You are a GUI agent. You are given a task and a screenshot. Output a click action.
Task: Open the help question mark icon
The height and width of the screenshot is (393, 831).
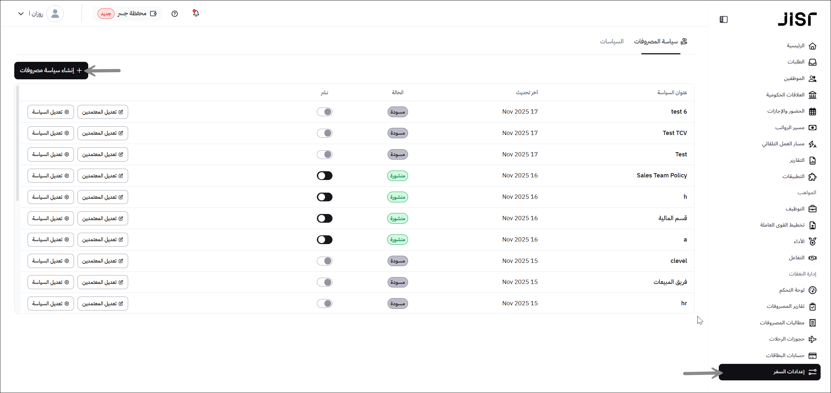(x=175, y=14)
